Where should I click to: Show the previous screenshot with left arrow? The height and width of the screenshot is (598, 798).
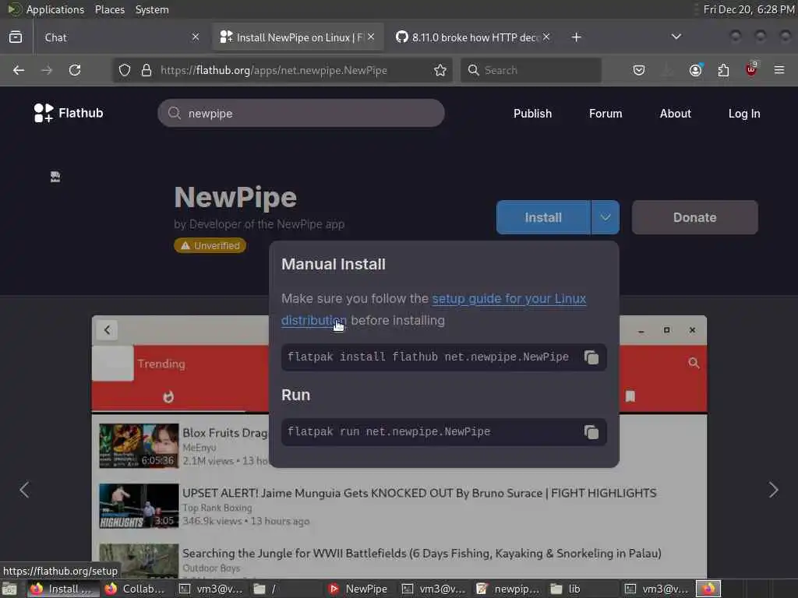coord(24,490)
